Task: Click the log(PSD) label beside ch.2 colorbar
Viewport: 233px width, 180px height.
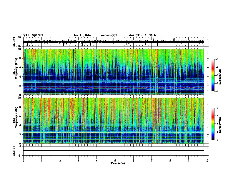Action: (220, 125)
